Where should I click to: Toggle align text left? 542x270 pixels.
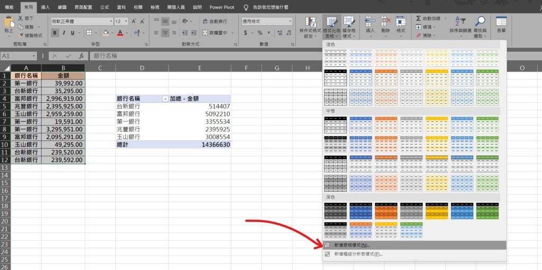click(157, 33)
